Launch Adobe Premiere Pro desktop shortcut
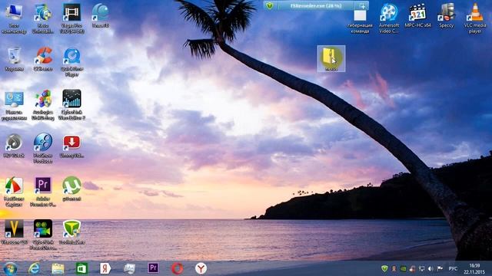The width and height of the screenshot is (492, 276). [x=43, y=192]
